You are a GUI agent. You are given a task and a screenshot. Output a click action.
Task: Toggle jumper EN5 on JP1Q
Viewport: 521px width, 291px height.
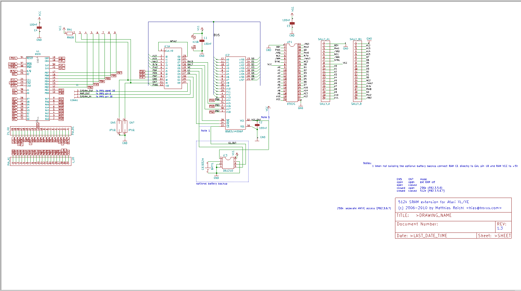click(119, 126)
